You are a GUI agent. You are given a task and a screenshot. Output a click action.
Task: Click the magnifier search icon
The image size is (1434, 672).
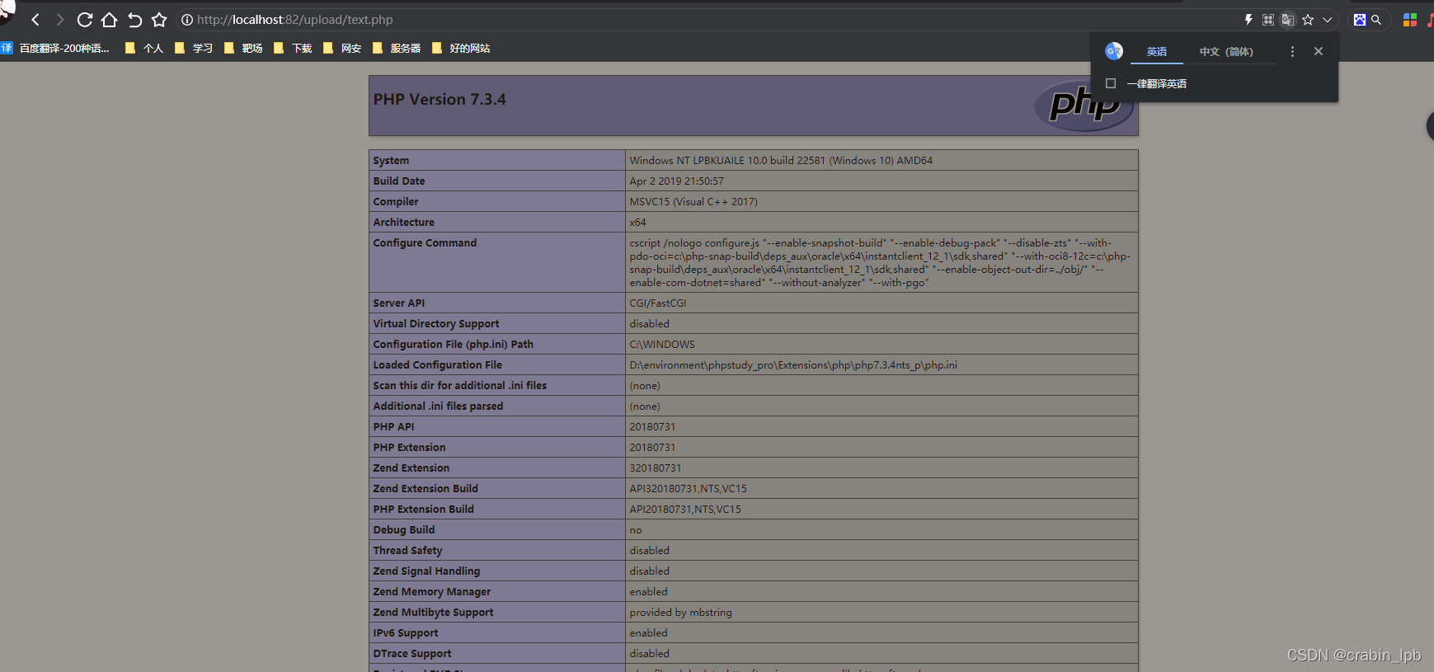click(x=1376, y=20)
